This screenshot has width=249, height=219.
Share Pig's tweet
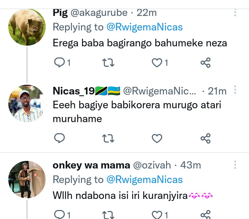[205, 63]
